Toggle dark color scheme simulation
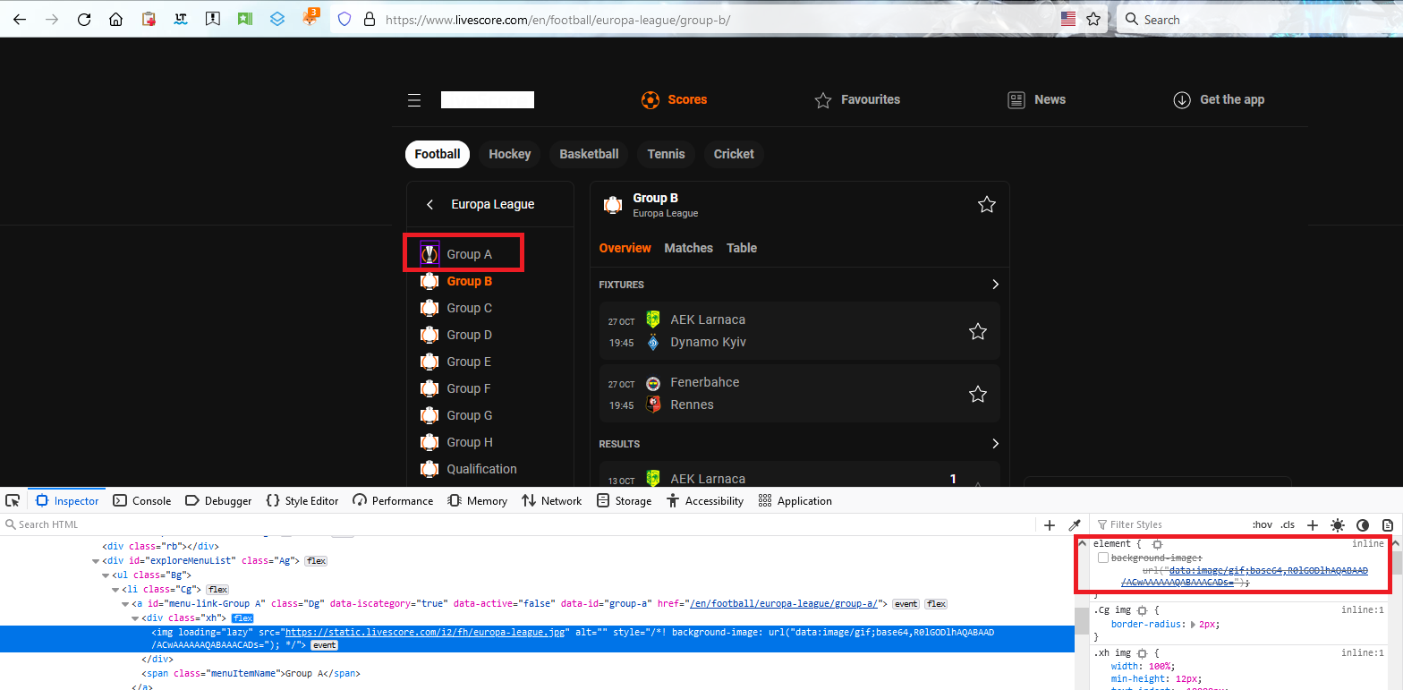The height and width of the screenshot is (690, 1403). click(1363, 525)
